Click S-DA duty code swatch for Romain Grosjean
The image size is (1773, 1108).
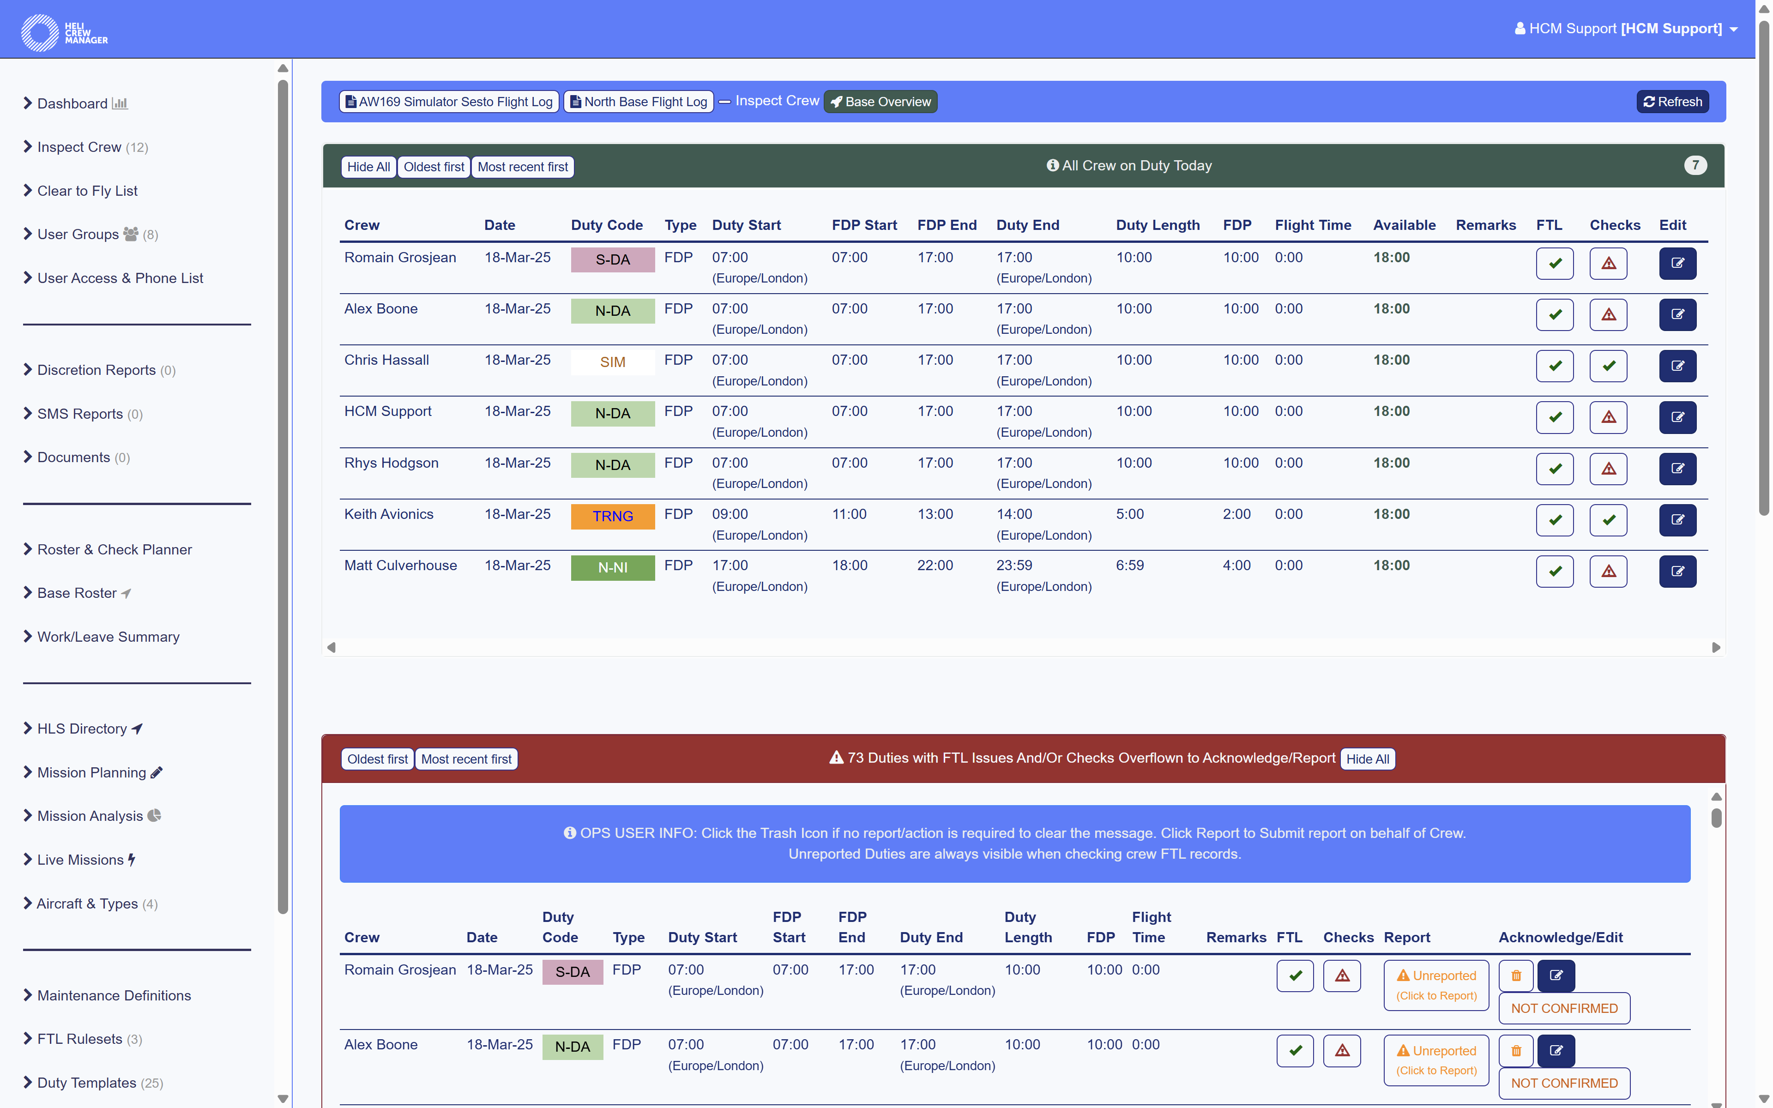tap(613, 259)
